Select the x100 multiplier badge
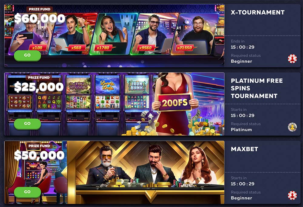This screenshot has width=303, height=207. click(x=38, y=48)
